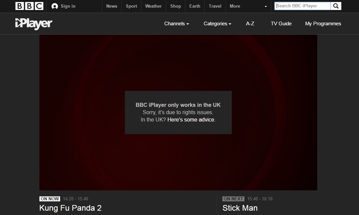Click the 14:20 - 15:40 time
This screenshot has height=215, width=359.
[75, 199]
